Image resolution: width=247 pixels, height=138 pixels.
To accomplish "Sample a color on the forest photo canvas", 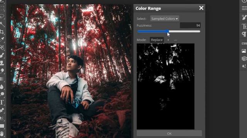I will click(x=71, y=71).
